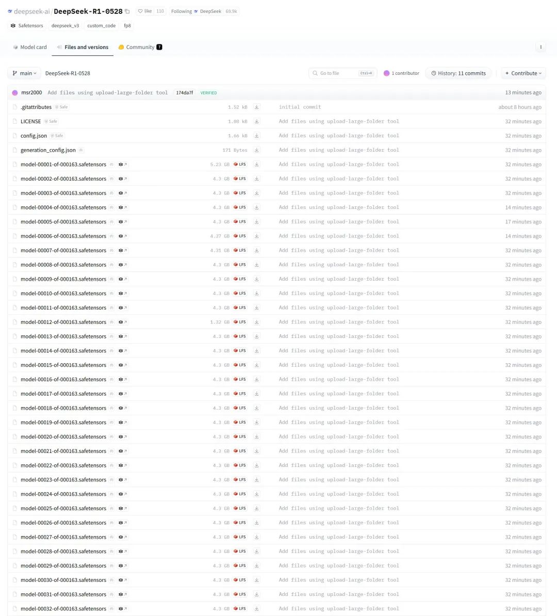Switch to the Model card tab
557x616 pixels.
(30, 47)
